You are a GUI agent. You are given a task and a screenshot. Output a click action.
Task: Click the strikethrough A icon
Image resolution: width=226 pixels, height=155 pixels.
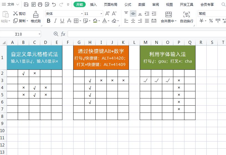click(69, 21)
